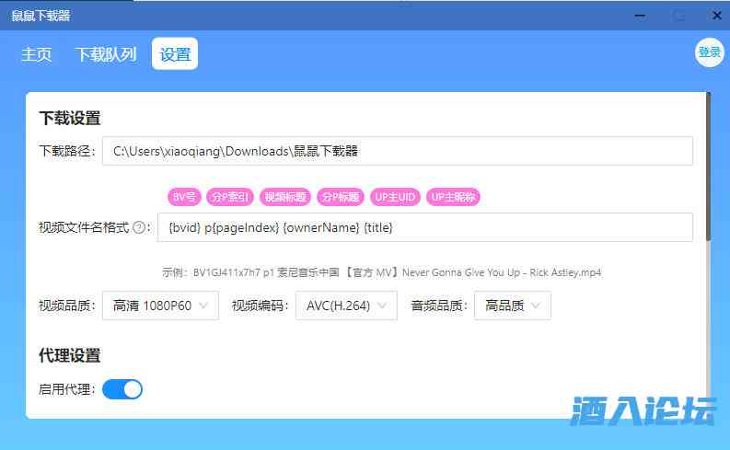Viewport: 730px width, 450px height.
Task: Select the 设置 tab
Action: [x=175, y=54]
